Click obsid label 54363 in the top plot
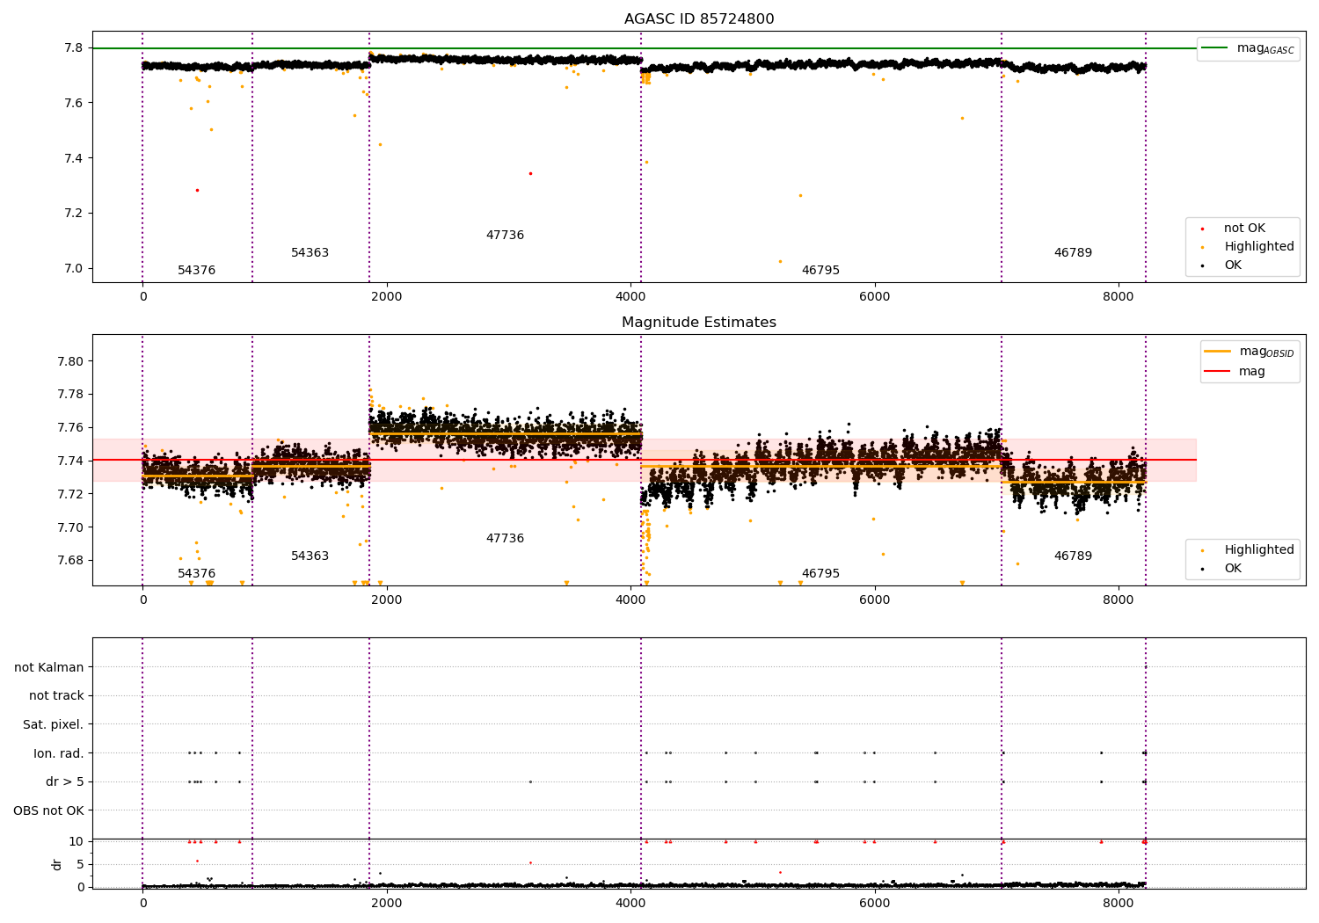 coord(310,253)
